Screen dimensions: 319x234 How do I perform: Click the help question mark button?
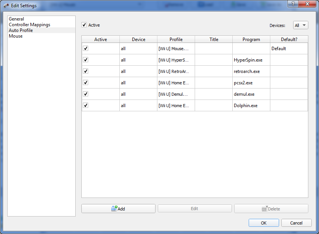(x=293, y=3)
